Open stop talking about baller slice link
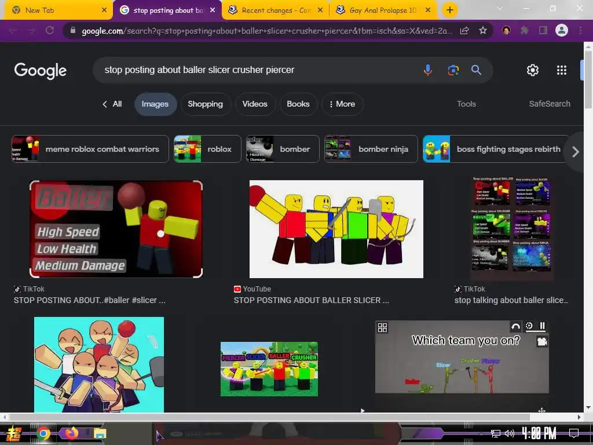Screen dimensions: 593x445 (x=511, y=300)
